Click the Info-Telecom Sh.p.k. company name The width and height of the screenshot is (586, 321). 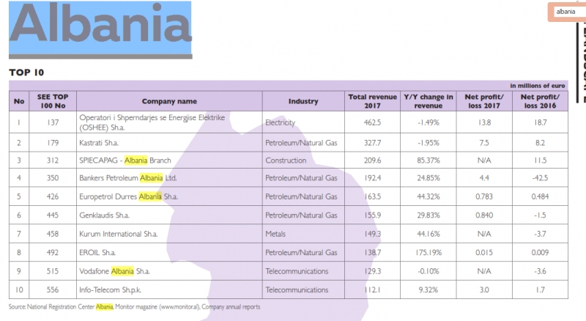111,289
